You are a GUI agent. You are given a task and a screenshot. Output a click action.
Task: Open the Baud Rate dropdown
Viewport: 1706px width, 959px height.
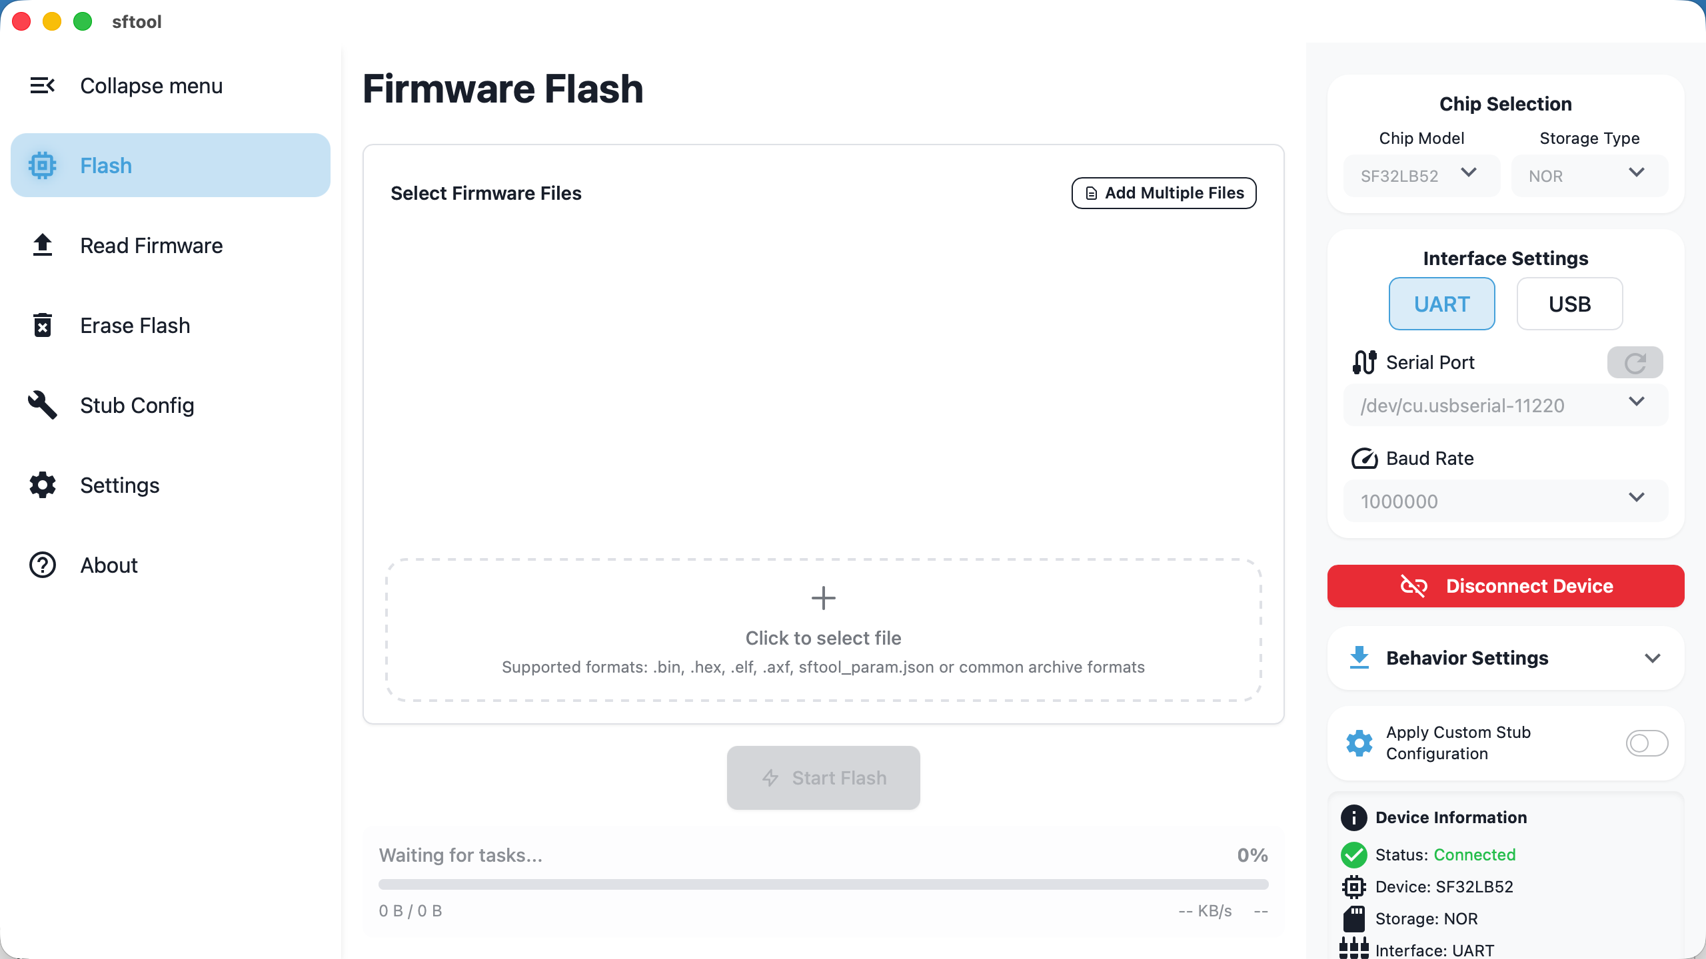click(x=1505, y=501)
